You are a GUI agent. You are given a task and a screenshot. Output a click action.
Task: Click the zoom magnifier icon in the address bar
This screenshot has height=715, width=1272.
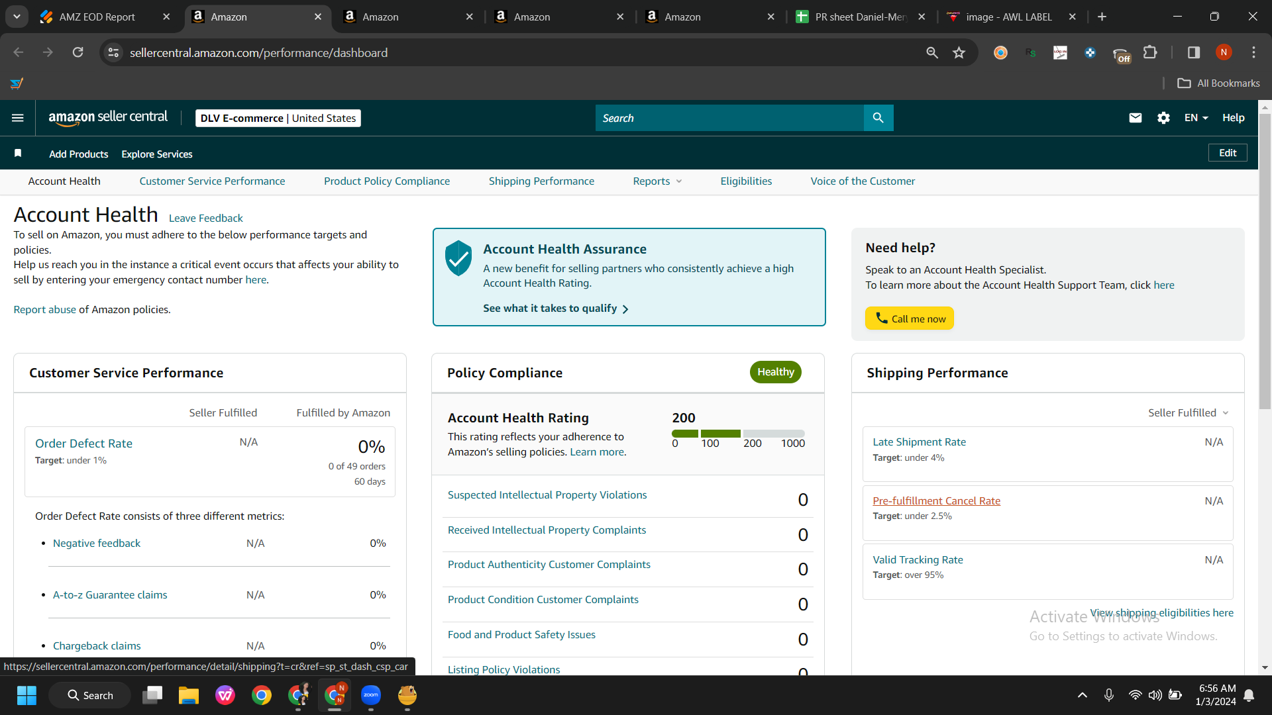click(x=932, y=52)
